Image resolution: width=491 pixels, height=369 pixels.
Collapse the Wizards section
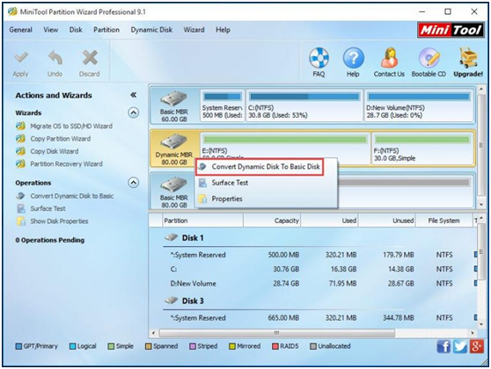click(x=134, y=112)
